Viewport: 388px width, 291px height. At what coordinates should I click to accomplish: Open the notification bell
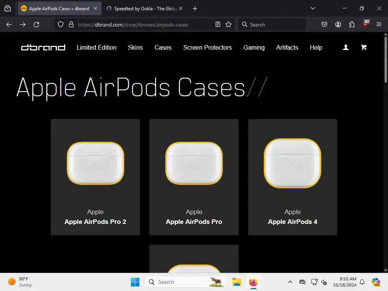click(x=362, y=282)
